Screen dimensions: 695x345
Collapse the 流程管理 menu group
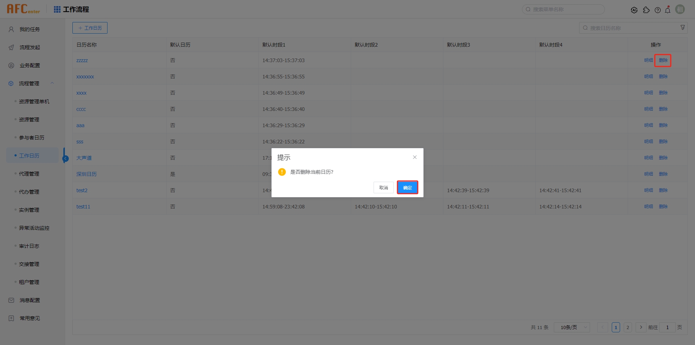coord(52,83)
